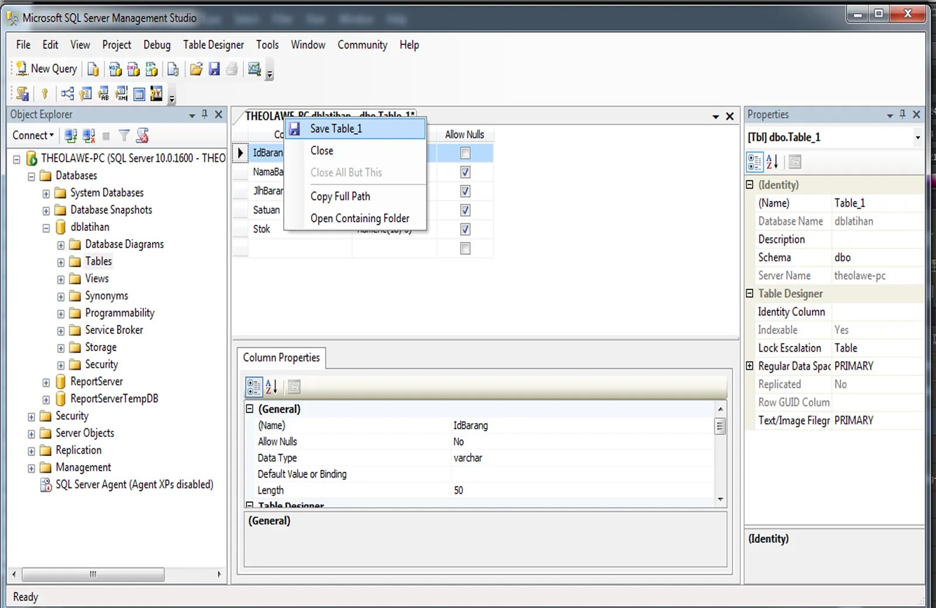Click the Object Explorer Filter funnel icon
Screen dimensions: 936x608
coord(124,136)
